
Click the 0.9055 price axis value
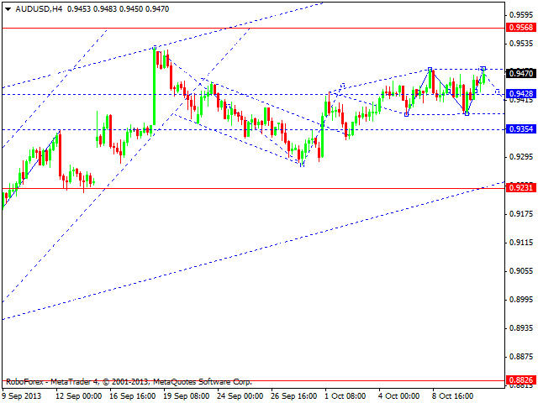[521, 271]
